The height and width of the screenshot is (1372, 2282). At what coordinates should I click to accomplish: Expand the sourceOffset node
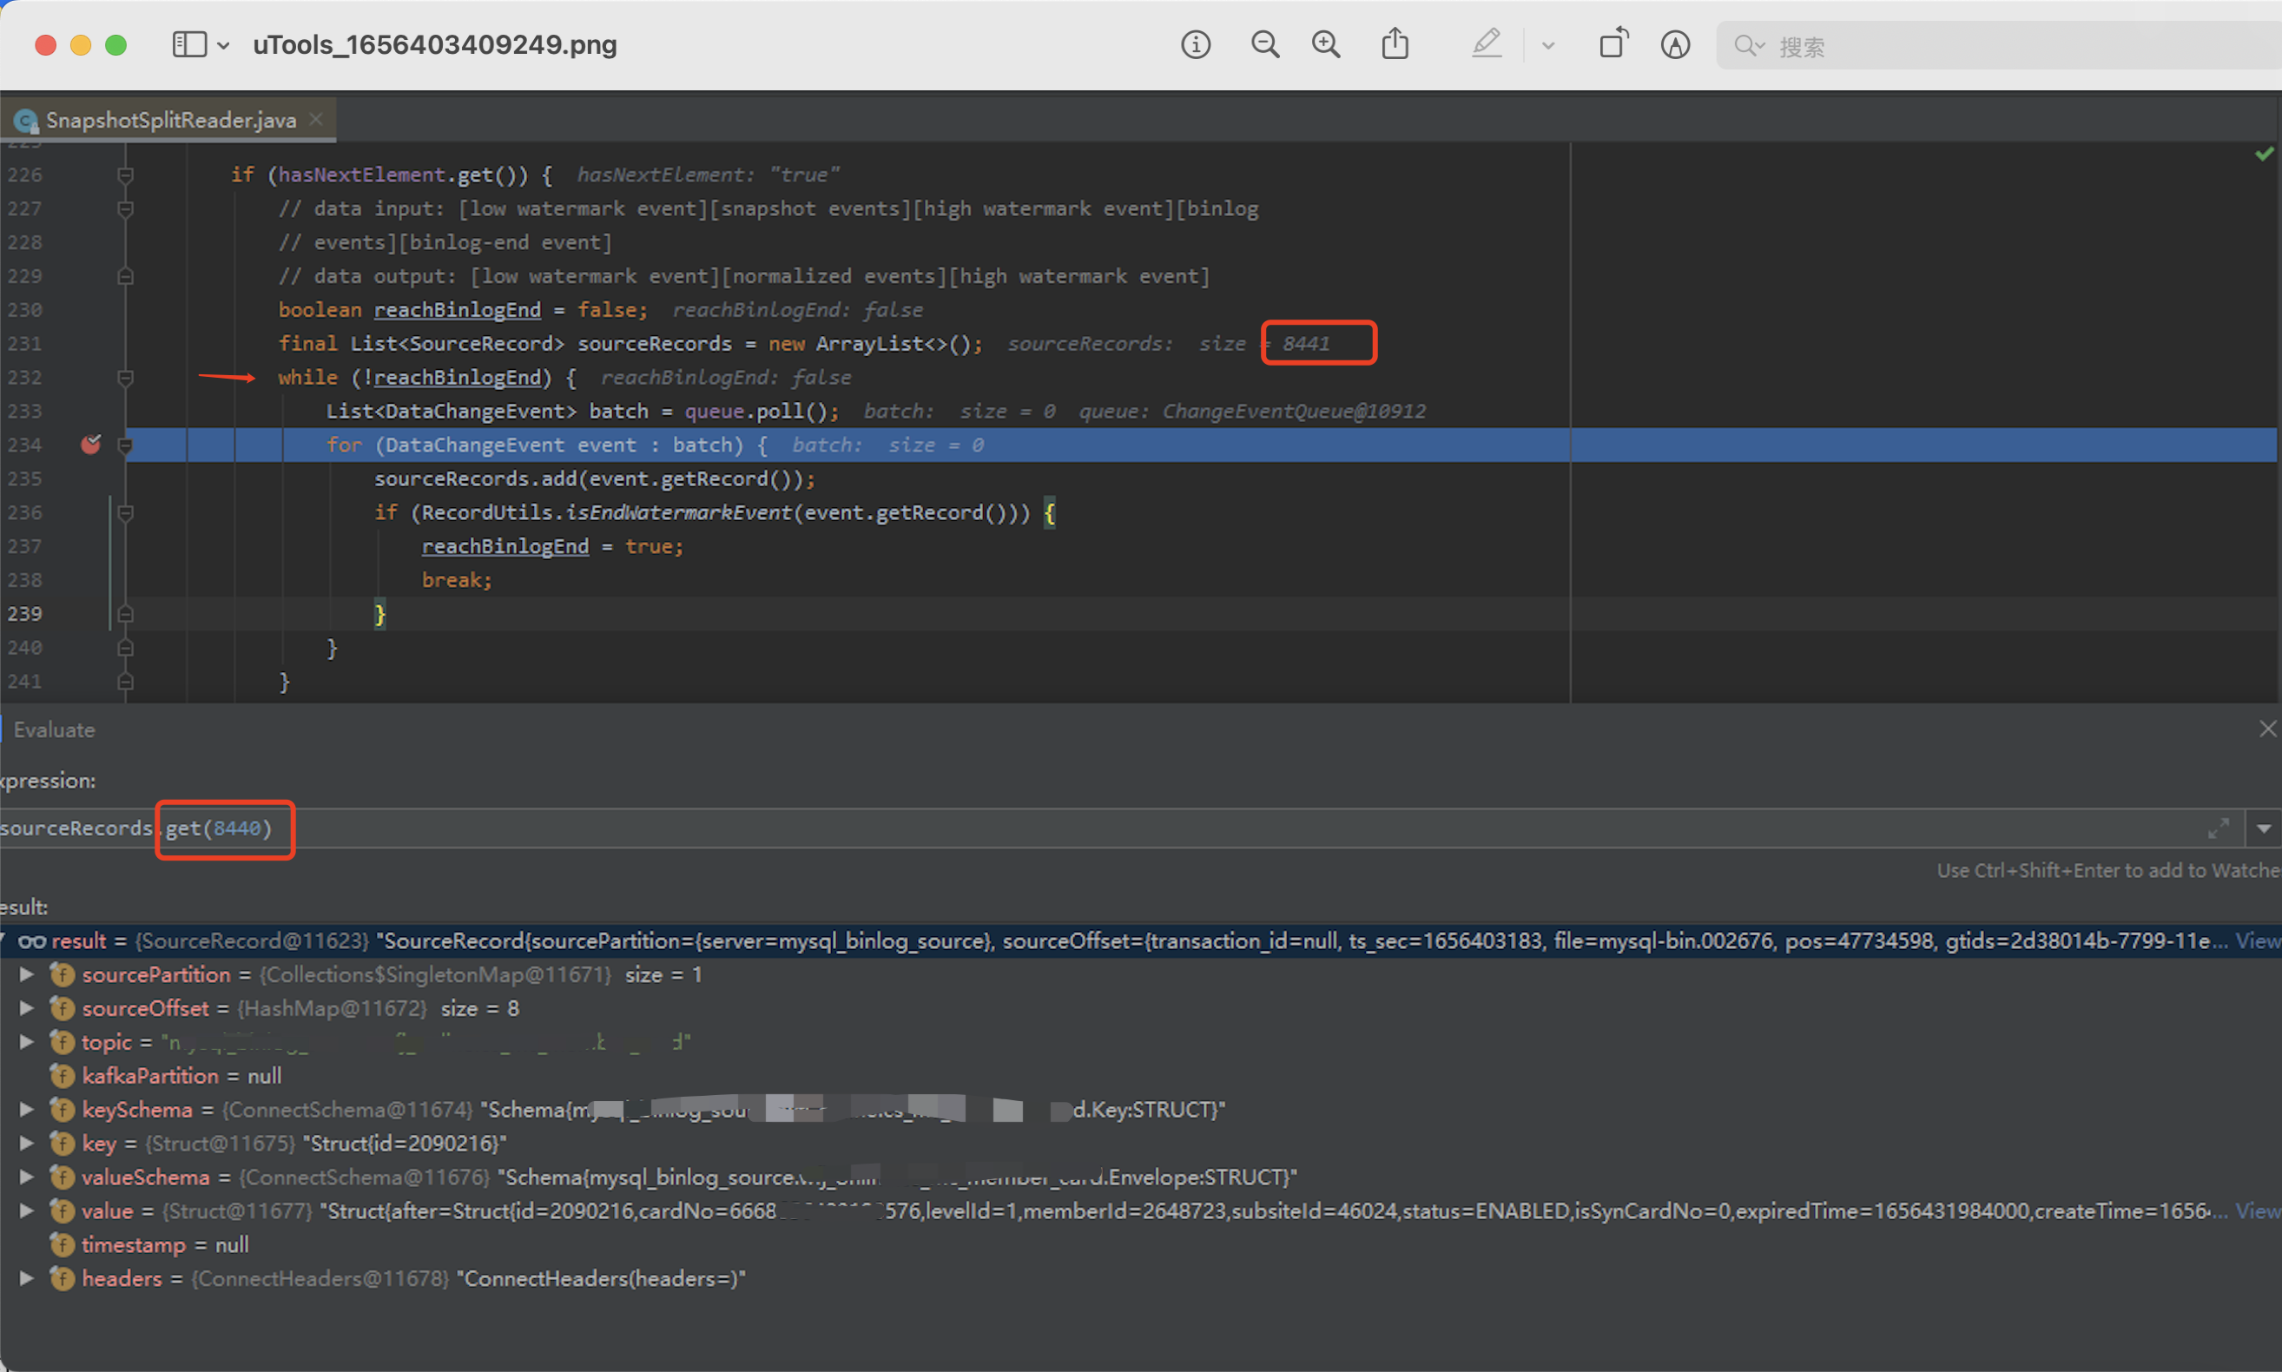27,1008
